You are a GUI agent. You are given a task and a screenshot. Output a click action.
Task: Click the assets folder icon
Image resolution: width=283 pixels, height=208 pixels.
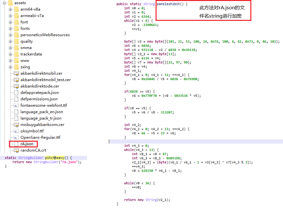click(x=10, y=3)
